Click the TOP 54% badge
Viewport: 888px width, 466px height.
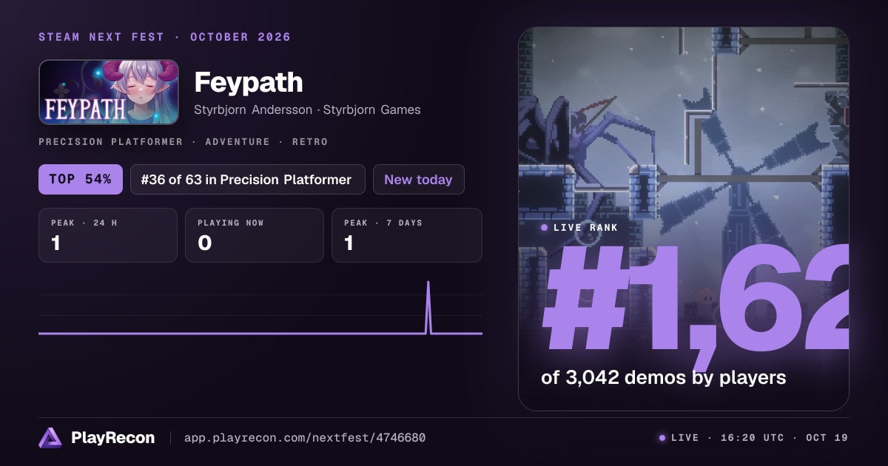(x=81, y=180)
